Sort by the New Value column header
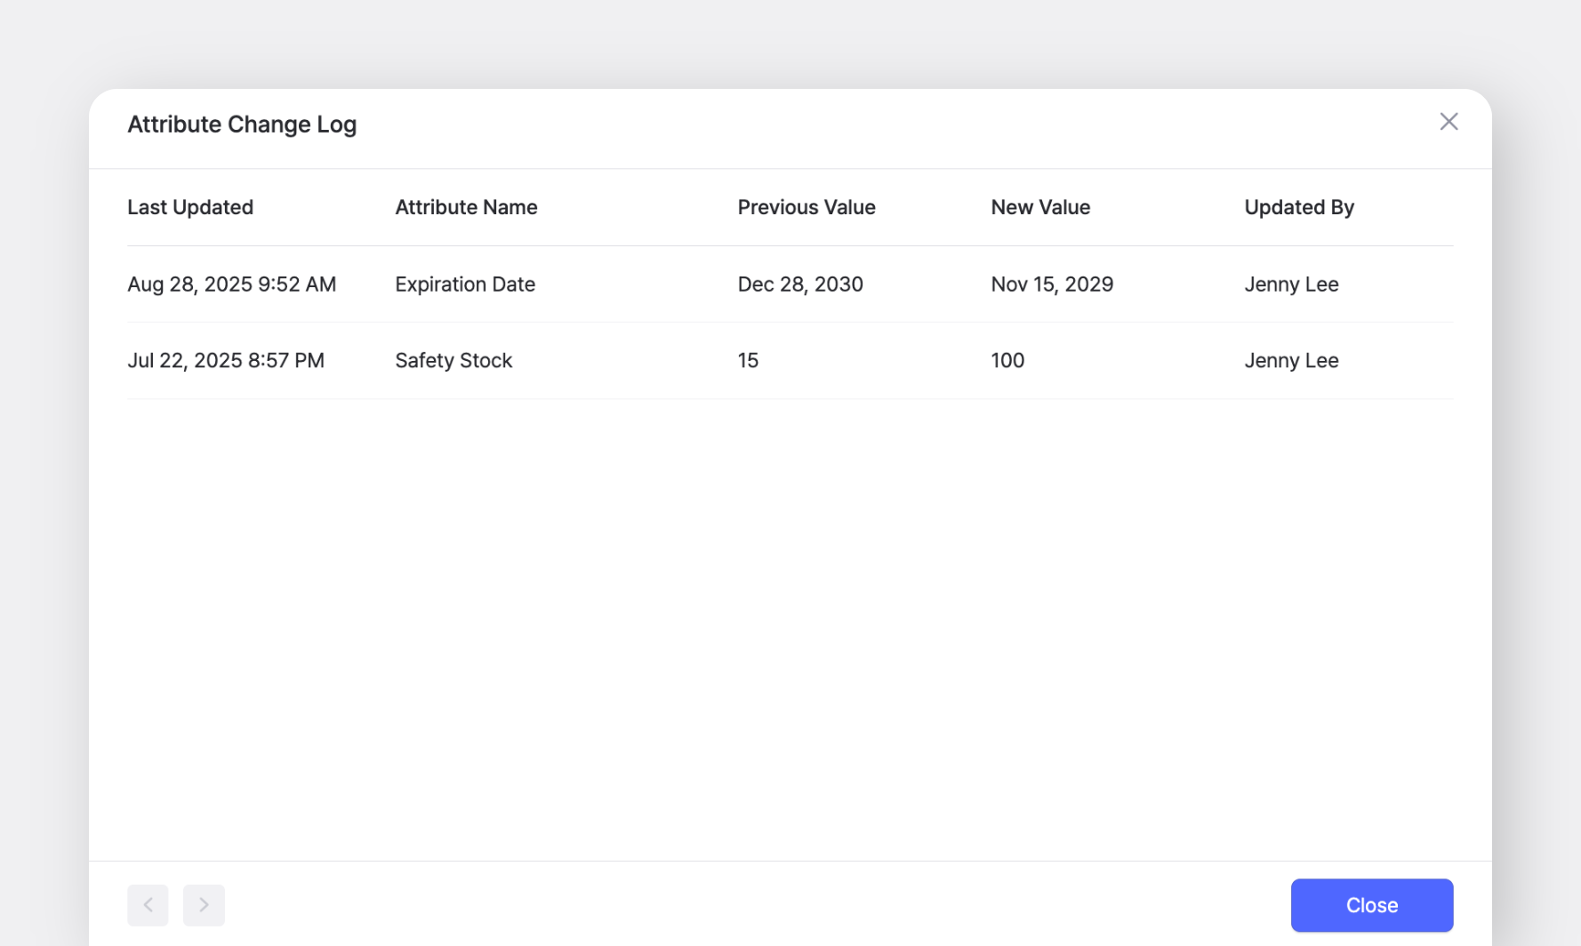This screenshot has height=946, width=1581. 1039,207
